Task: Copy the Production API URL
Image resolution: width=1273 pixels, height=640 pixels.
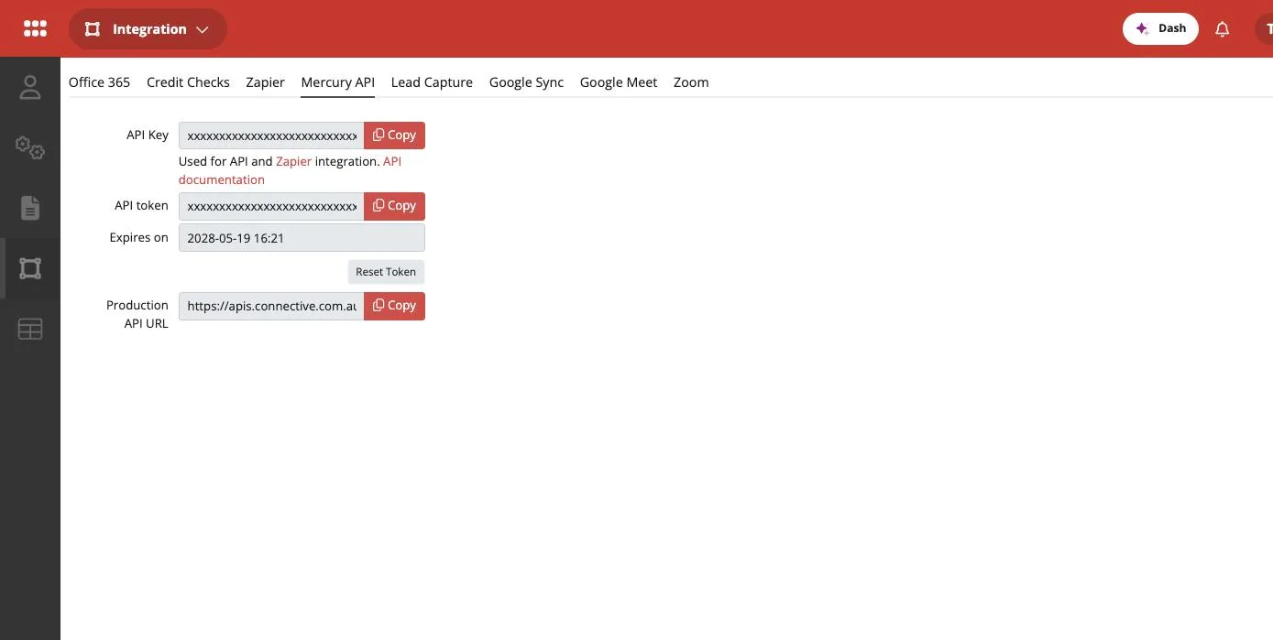Action: click(x=394, y=306)
